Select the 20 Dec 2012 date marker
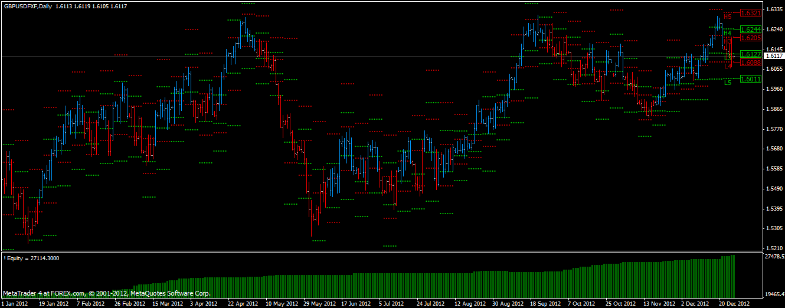This screenshot has width=785, height=308. [734, 304]
